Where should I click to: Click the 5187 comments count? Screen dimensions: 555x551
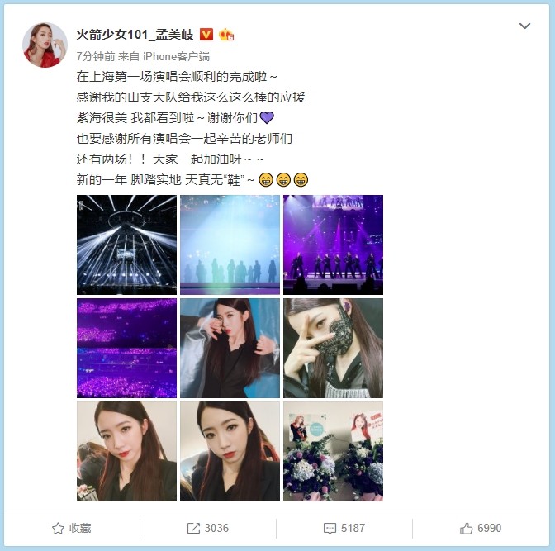(353, 529)
